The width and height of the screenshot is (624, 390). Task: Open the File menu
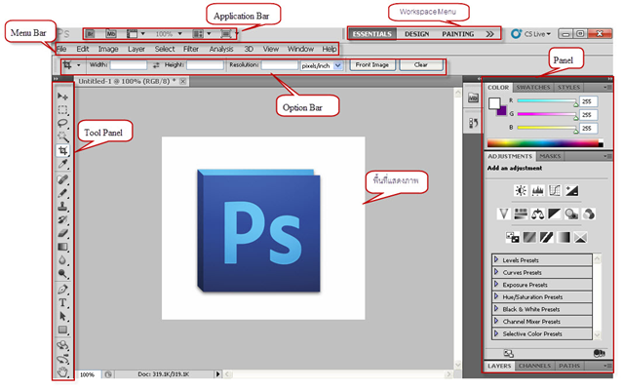tap(61, 49)
